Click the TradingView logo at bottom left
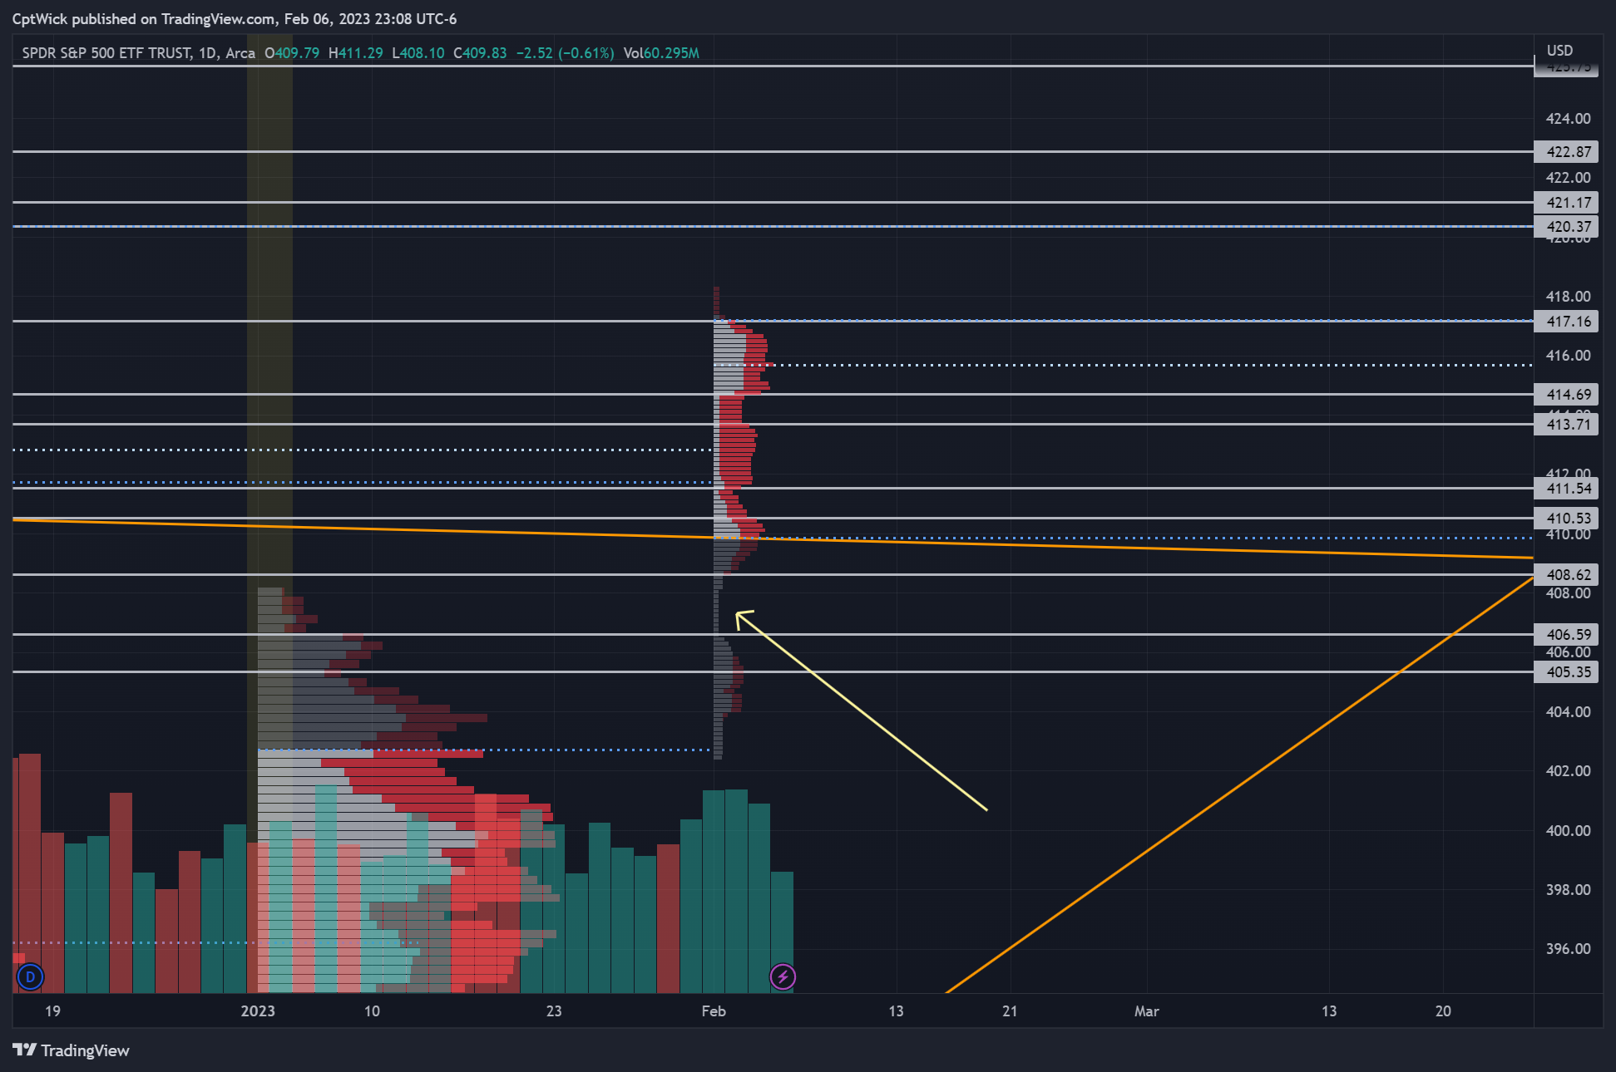This screenshot has width=1616, height=1072. click(72, 1050)
